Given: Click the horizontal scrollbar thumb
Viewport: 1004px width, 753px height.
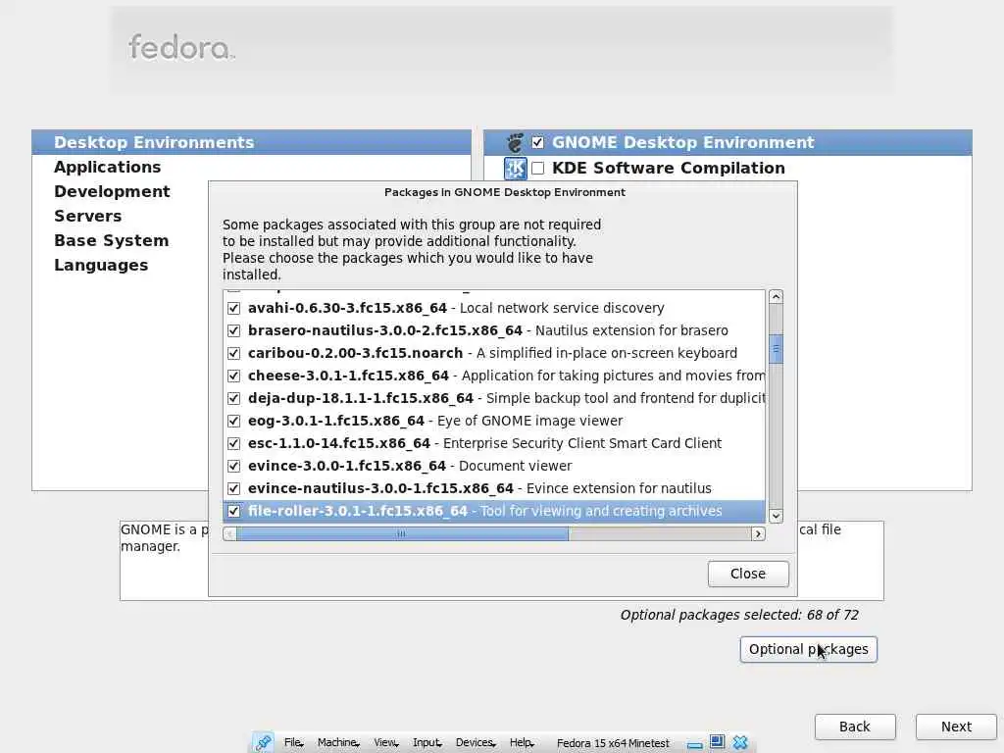Looking at the screenshot, I should 402,534.
